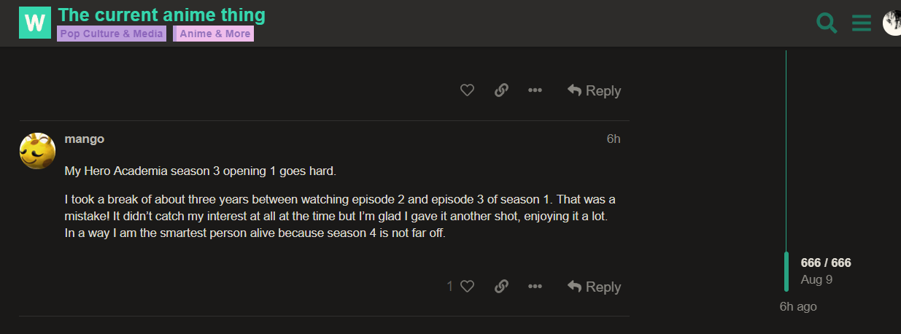This screenshot has height=334, width=901.
Task: Reply to mango's post
Action: point(594,287)
